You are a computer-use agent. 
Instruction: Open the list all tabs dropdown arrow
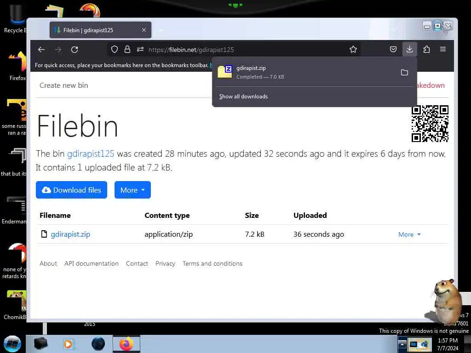click(394, 29)
